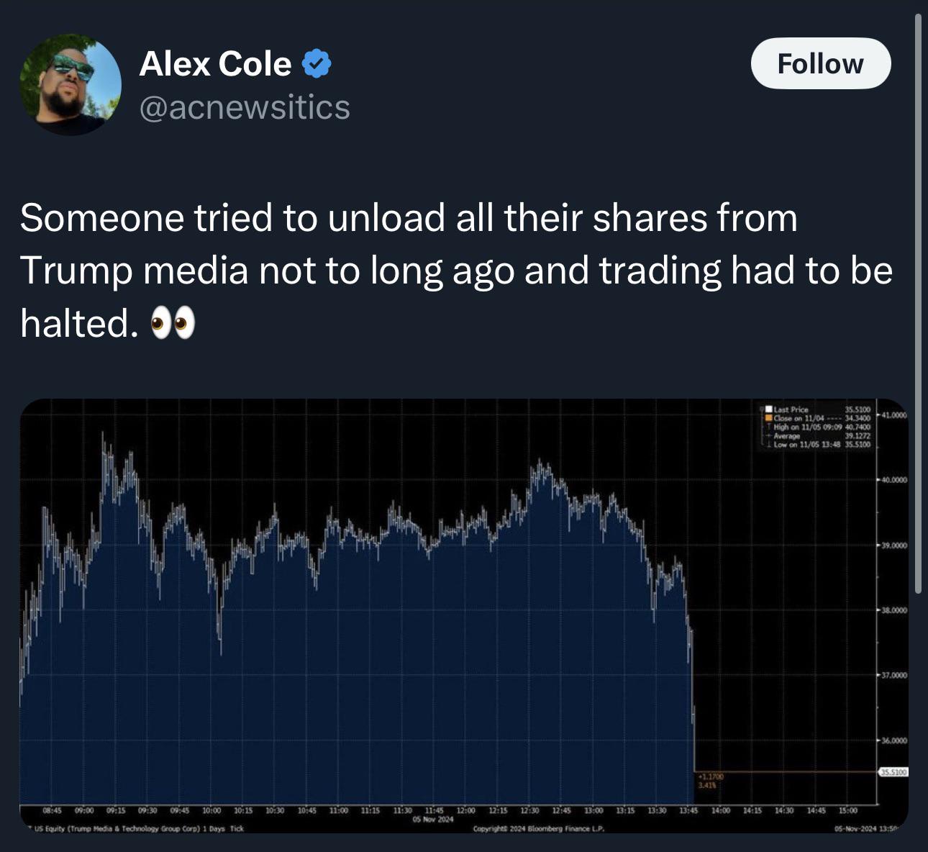Click the High on 11/05 legend marker
Image resolution: width=928 pixels, height=852 pixels.
pyautogui.click(x=768, y=427)
